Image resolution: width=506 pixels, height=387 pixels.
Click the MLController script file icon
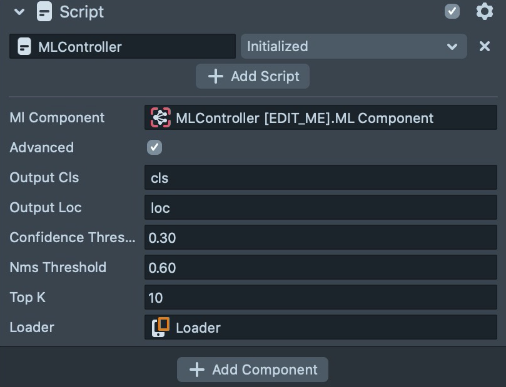(24, 47)
